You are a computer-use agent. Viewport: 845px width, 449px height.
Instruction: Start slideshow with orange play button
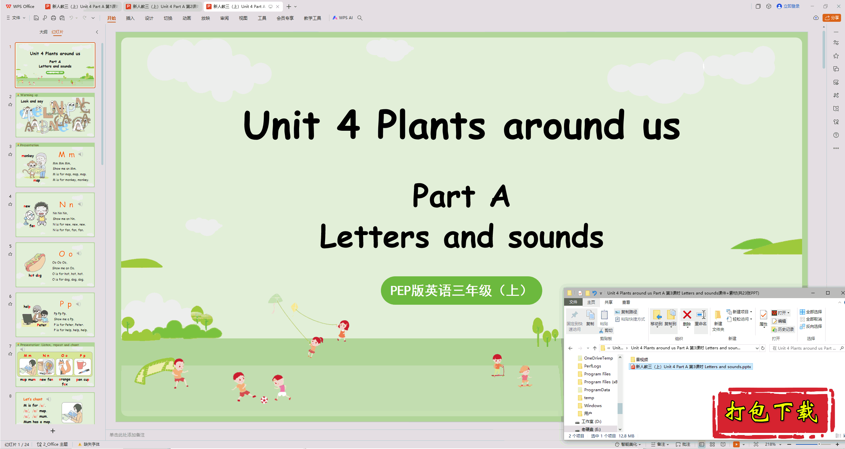736,444
